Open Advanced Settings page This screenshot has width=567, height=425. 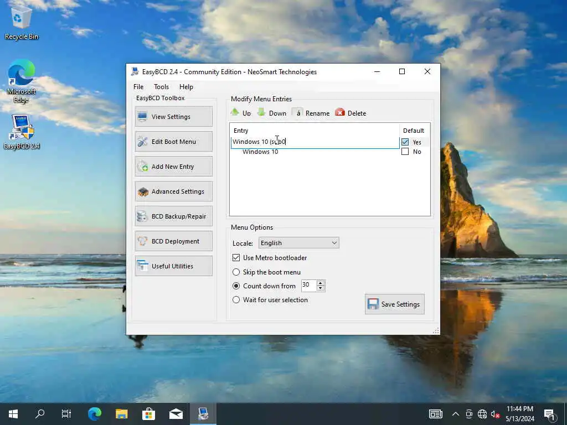click(x=173, y=191)
